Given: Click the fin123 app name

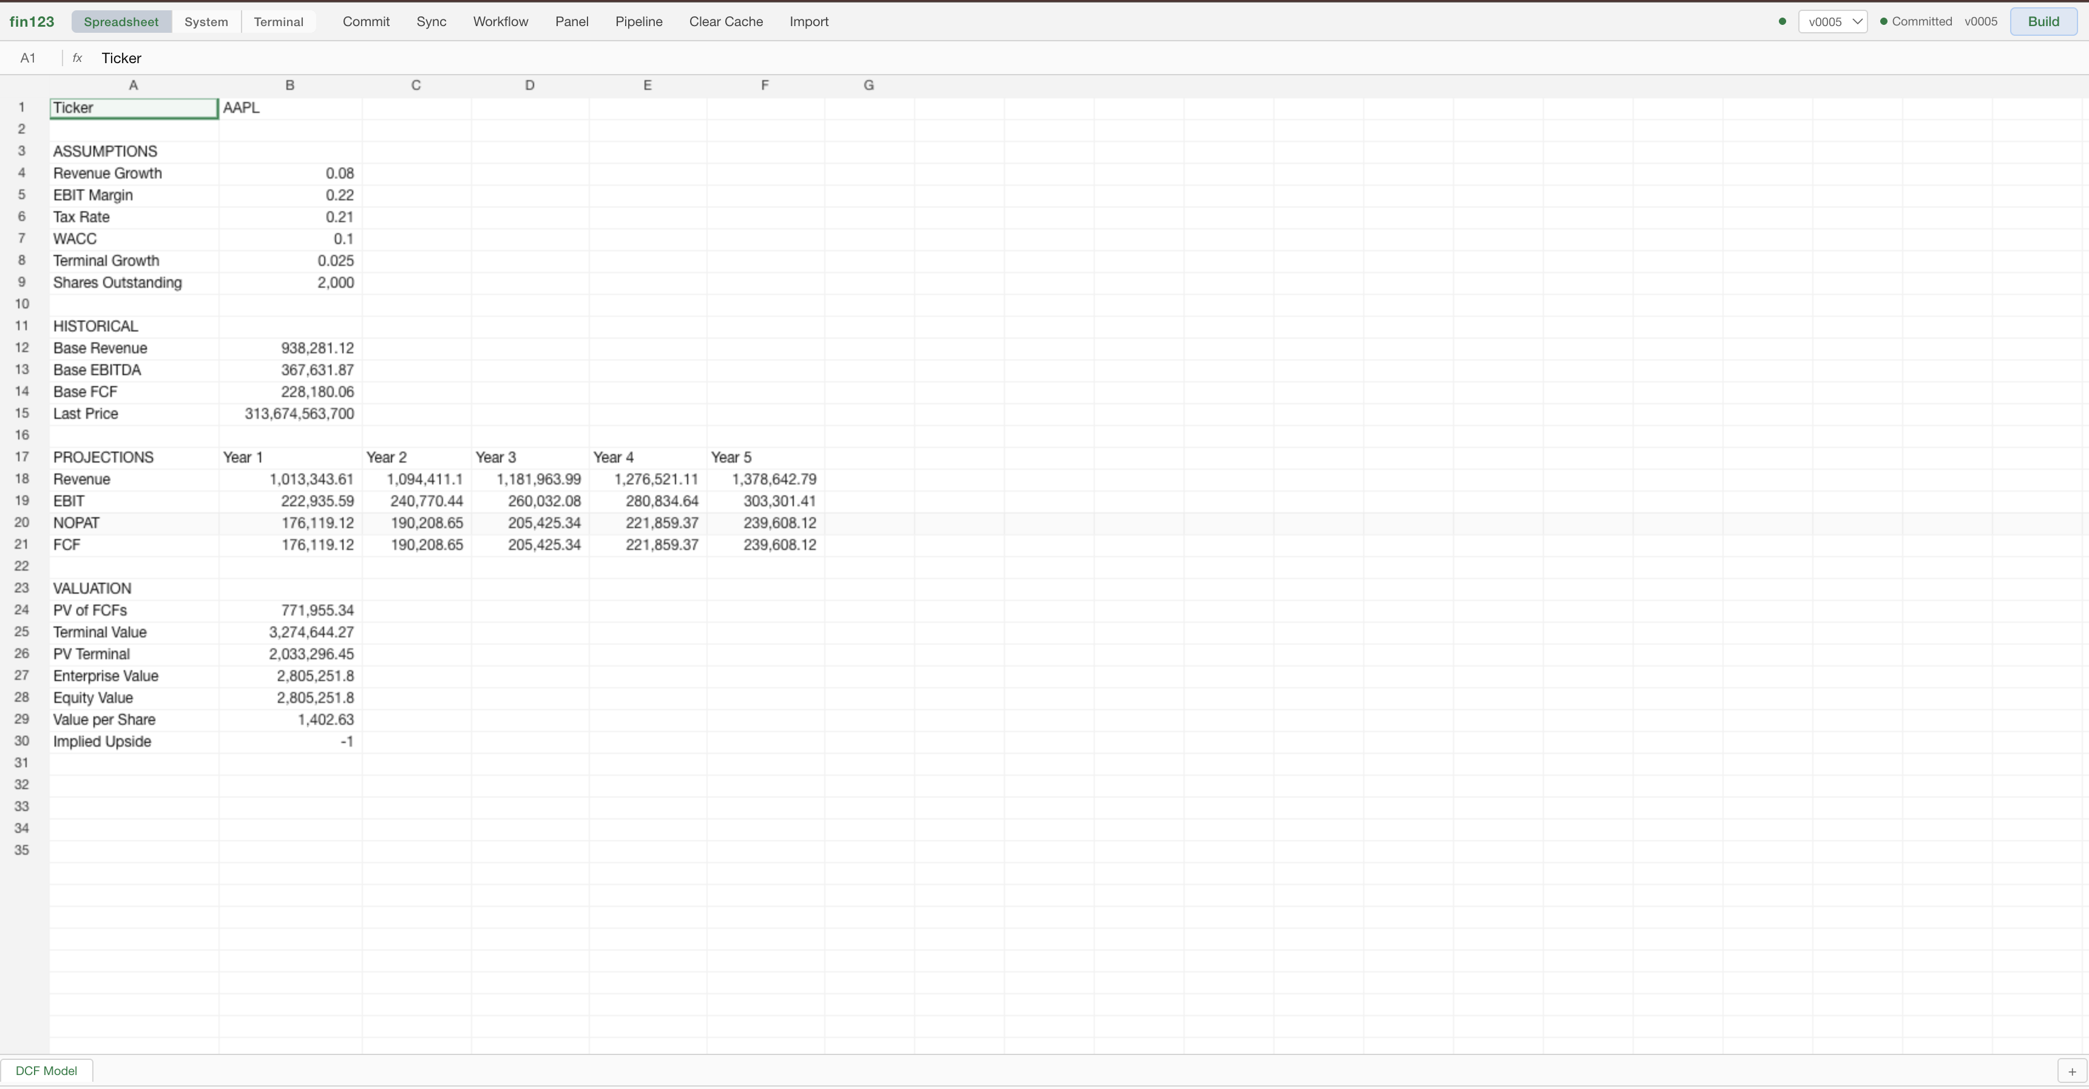Looking at the screenshot, I should tap(32, 21).
